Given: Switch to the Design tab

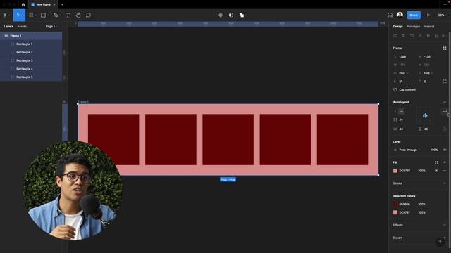Looking at the screenshot, I should point(397,27).
